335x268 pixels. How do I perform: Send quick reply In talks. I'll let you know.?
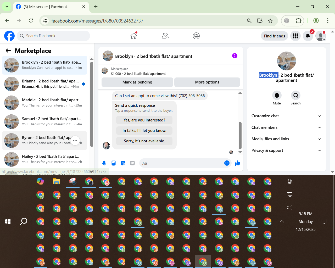pos(144,131)
